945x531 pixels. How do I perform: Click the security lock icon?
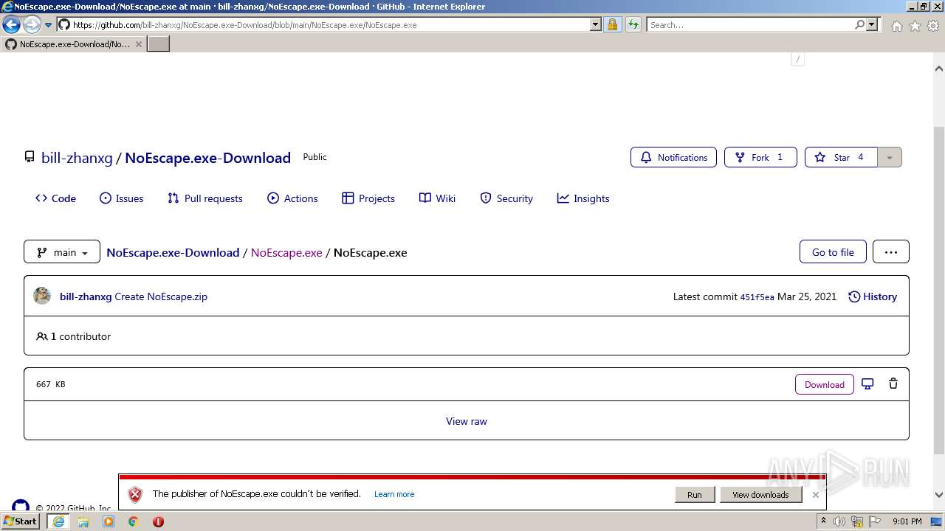click(612, 24)
